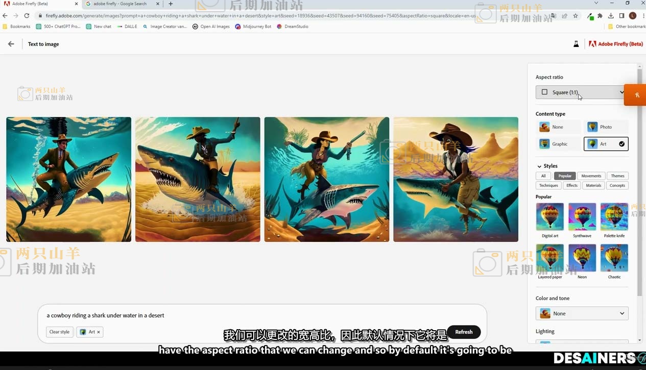Set content type to None

click(559, 127)
